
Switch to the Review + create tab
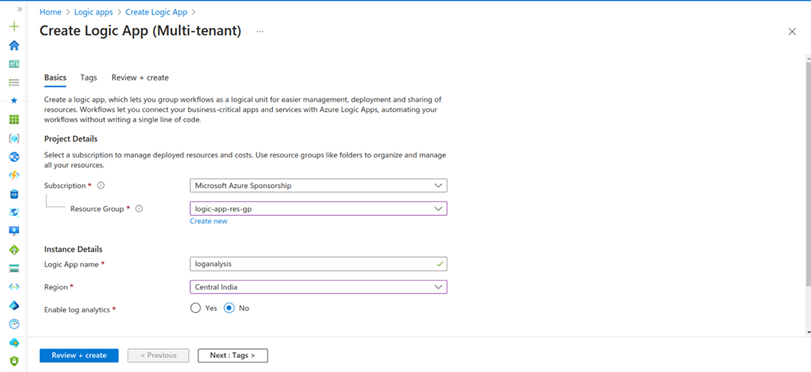(x=140, y=77)
